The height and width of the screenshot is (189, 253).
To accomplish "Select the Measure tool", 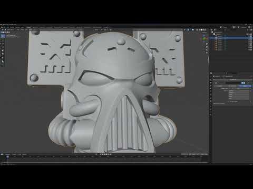I will pyautogui.click(x=3, y=61).
